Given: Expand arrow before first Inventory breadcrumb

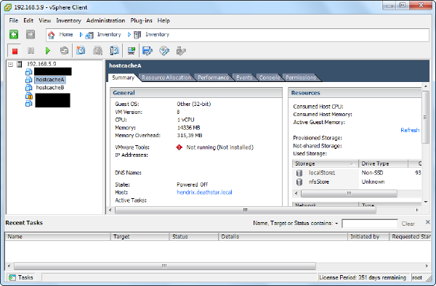Looking at the screenshot, I should (x=81, y=35).
